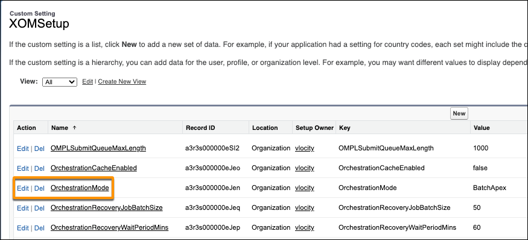Image resolution: width=528 pixels, height=240 pixels.
Task: Delete the OrchestrationMode row
Action: point(39,188)
